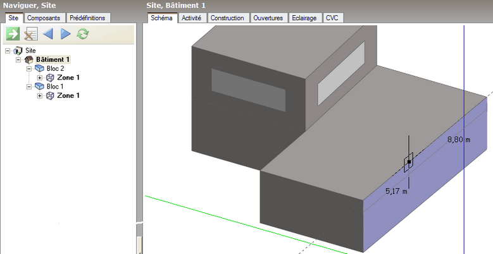
Task: Collapse the Bâtiment 1 tree node
Action: (x=18, y=59)
